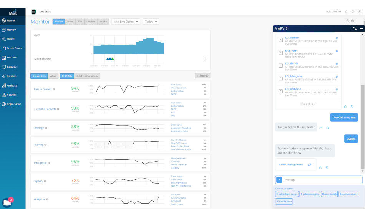The width and height of the screenshot is (365, 217).
Task: Click the zoom in magnifier icon
Action: [353, 21]
